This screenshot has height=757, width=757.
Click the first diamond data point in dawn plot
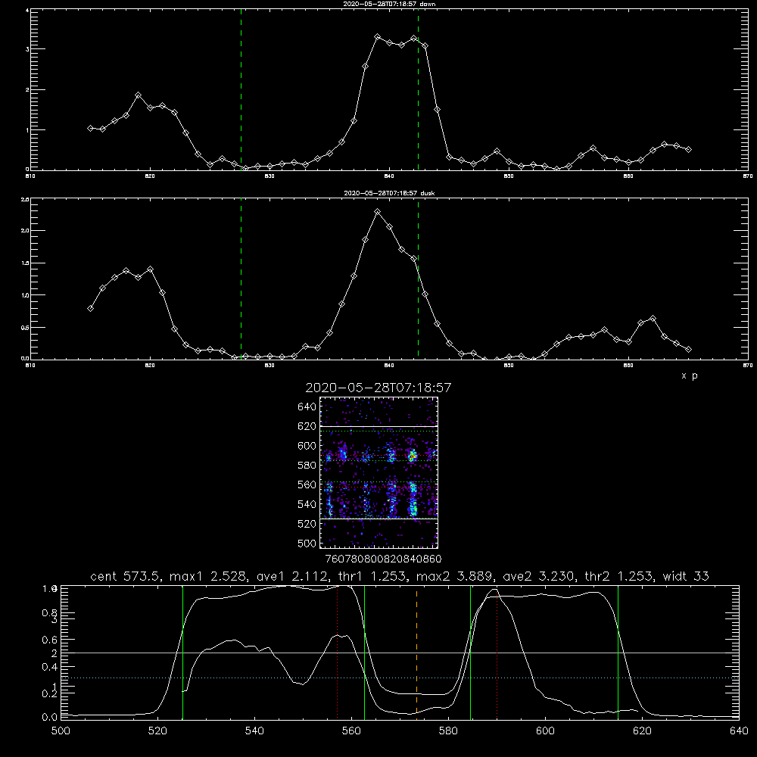click(90, 128)
